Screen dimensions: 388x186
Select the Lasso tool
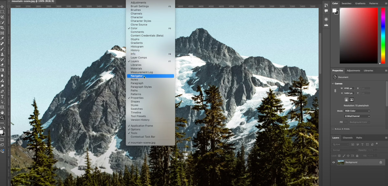(x=2, y=17)
